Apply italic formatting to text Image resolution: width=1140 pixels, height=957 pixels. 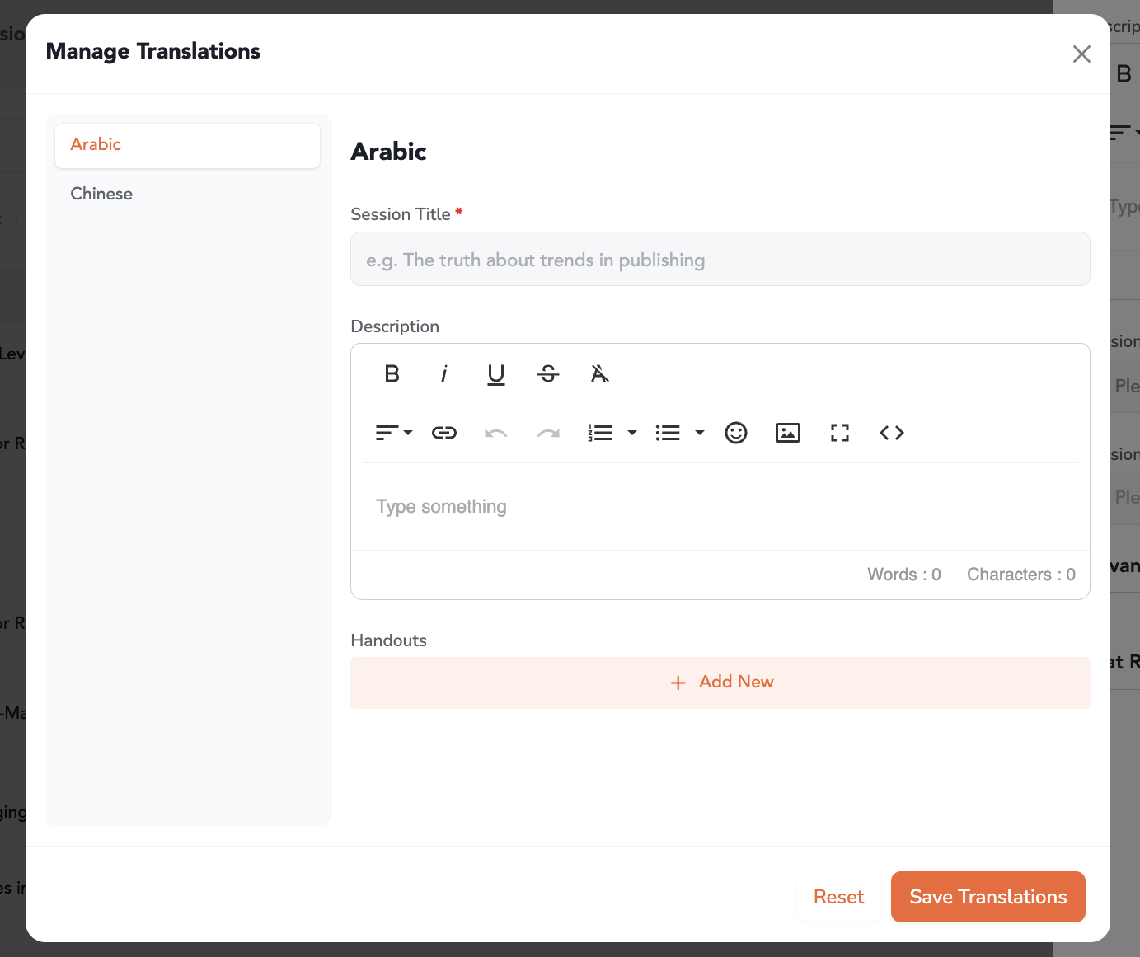click(x=444, y=374)
